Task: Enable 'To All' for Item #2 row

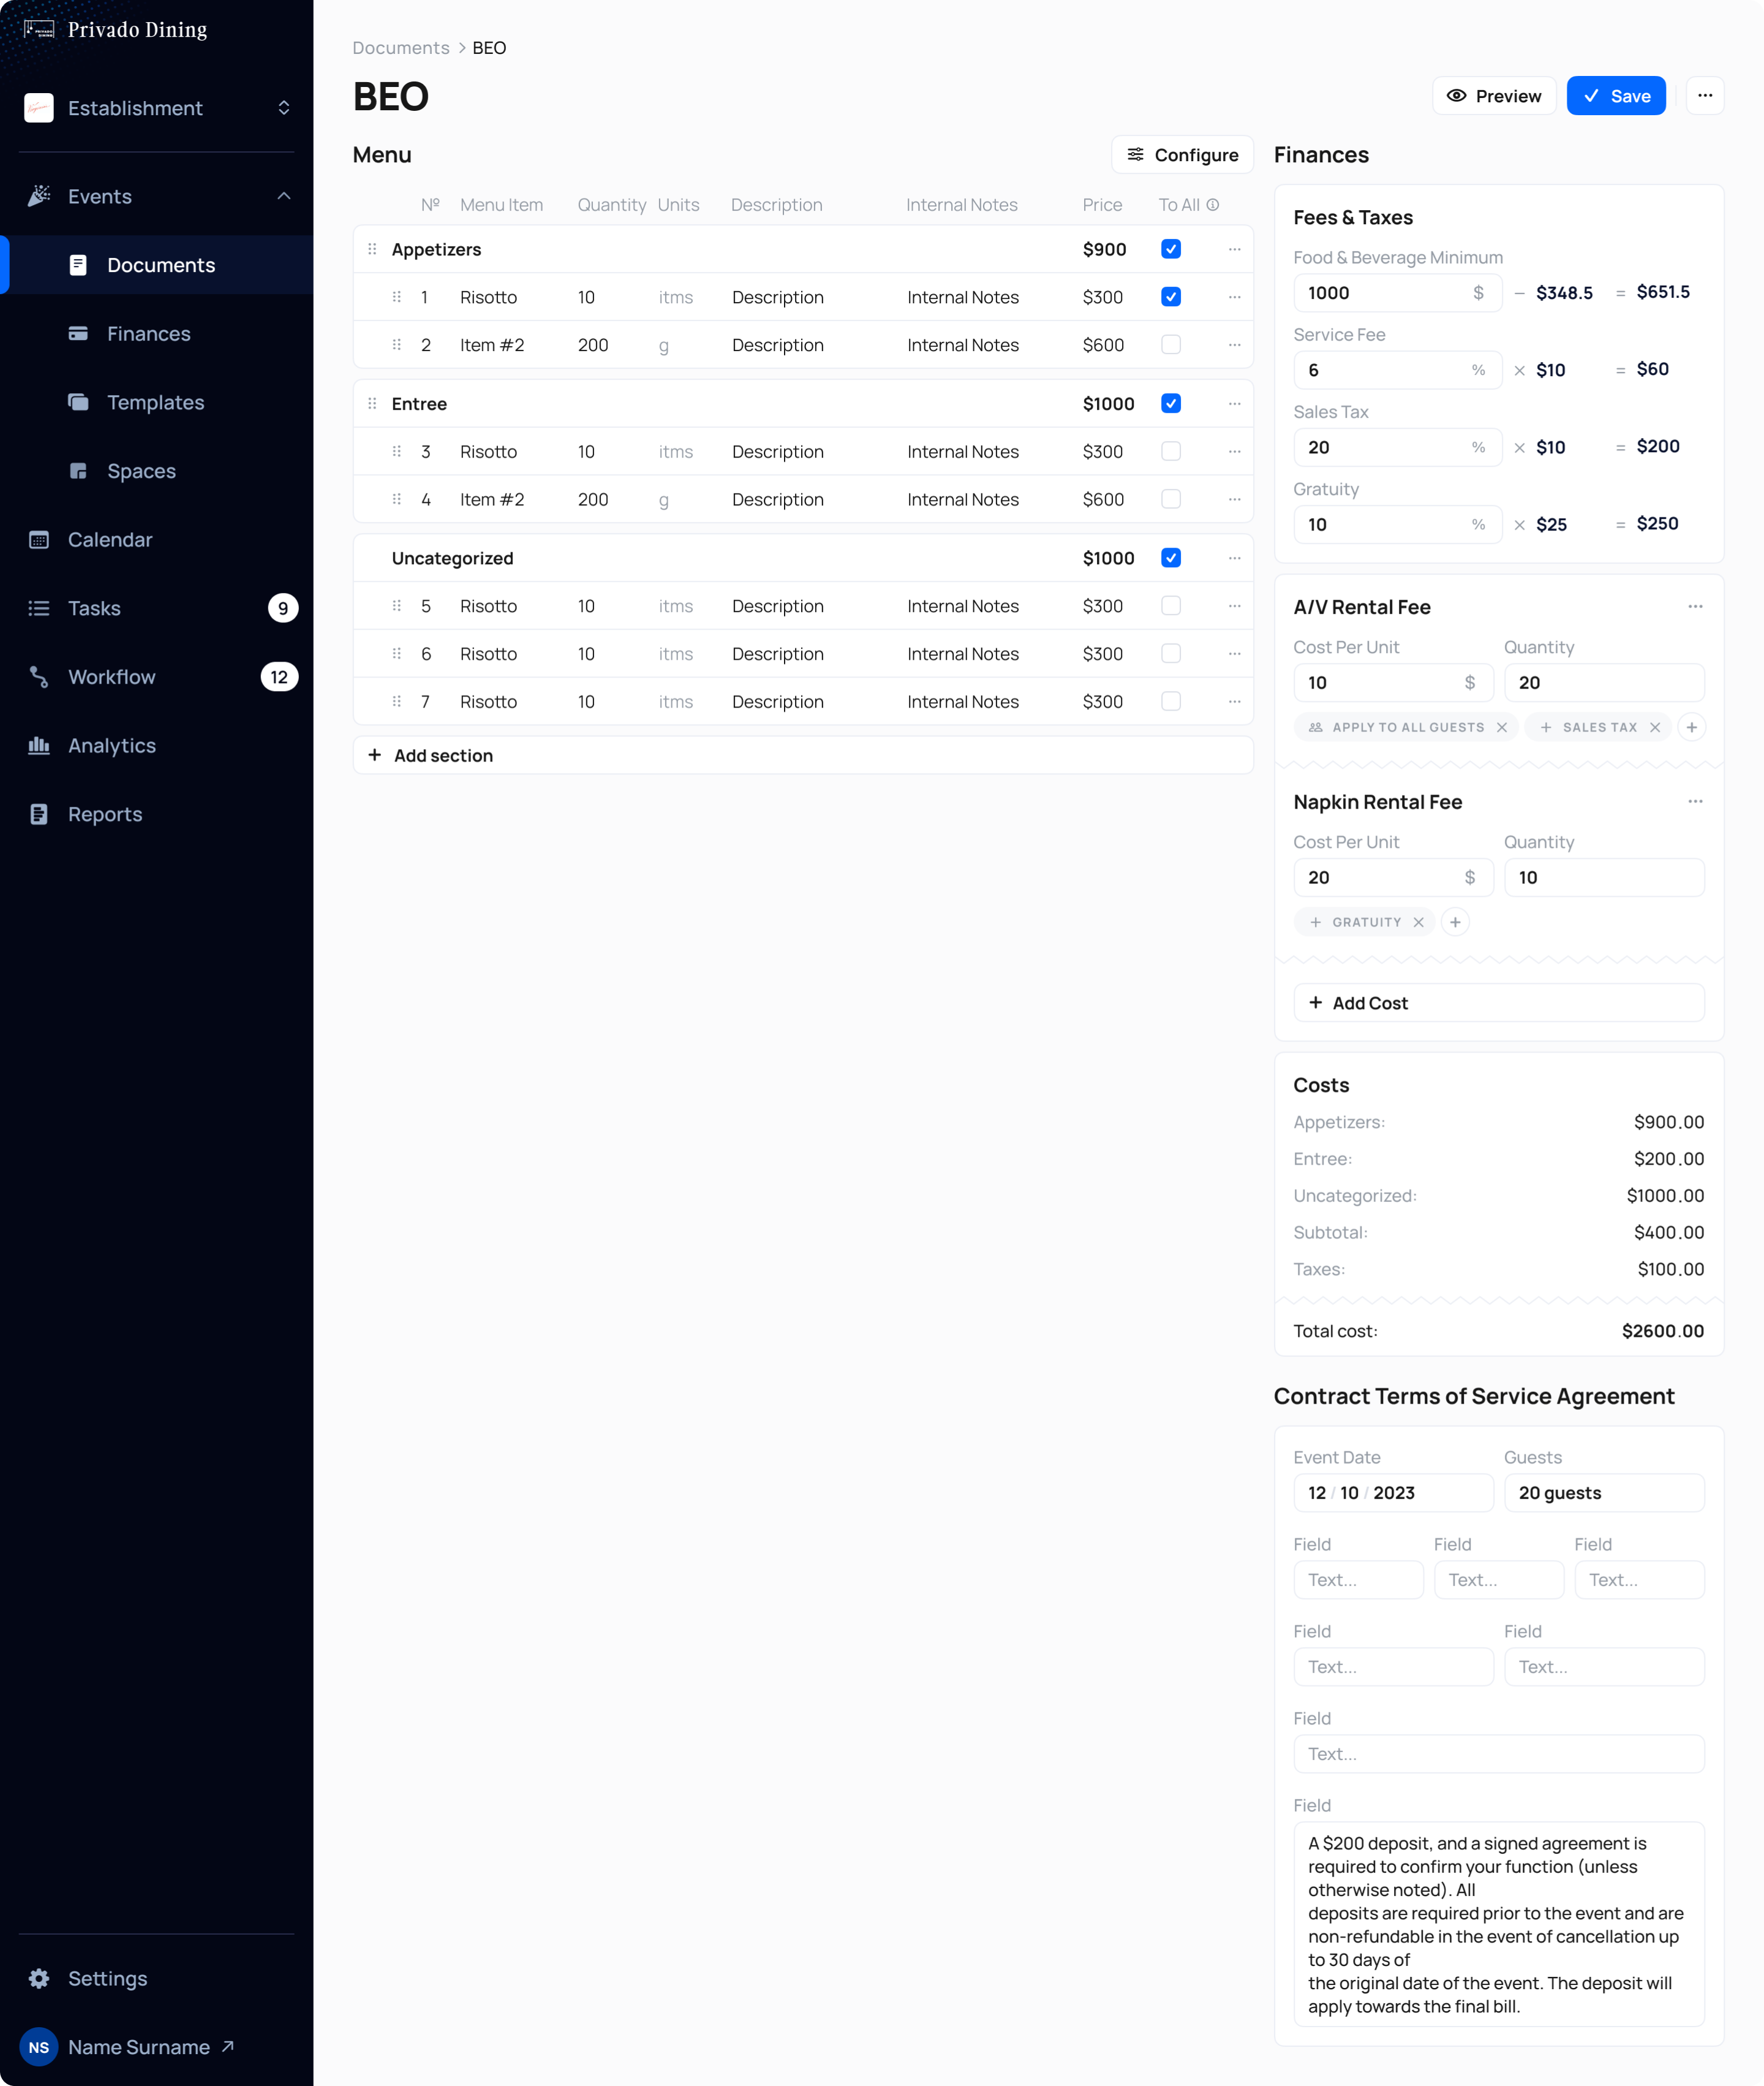Action: 1171,344
